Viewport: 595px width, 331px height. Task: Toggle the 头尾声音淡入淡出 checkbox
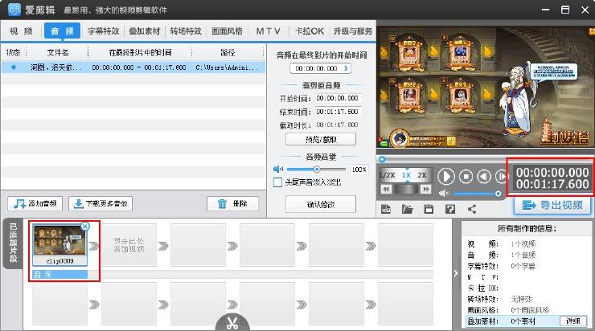click(277, 182)
